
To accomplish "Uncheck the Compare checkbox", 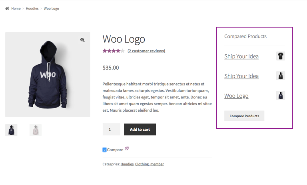I will (x=105, y=150).
